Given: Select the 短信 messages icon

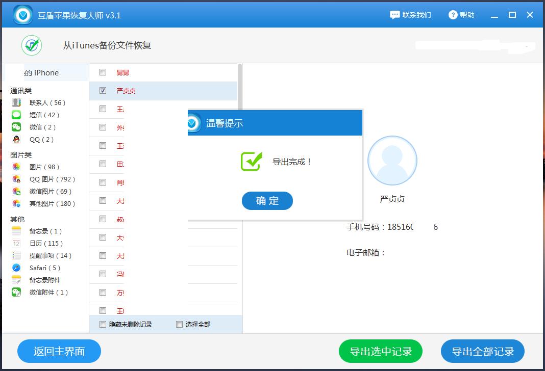Looking at the screenshot, I should click(15, 115).
